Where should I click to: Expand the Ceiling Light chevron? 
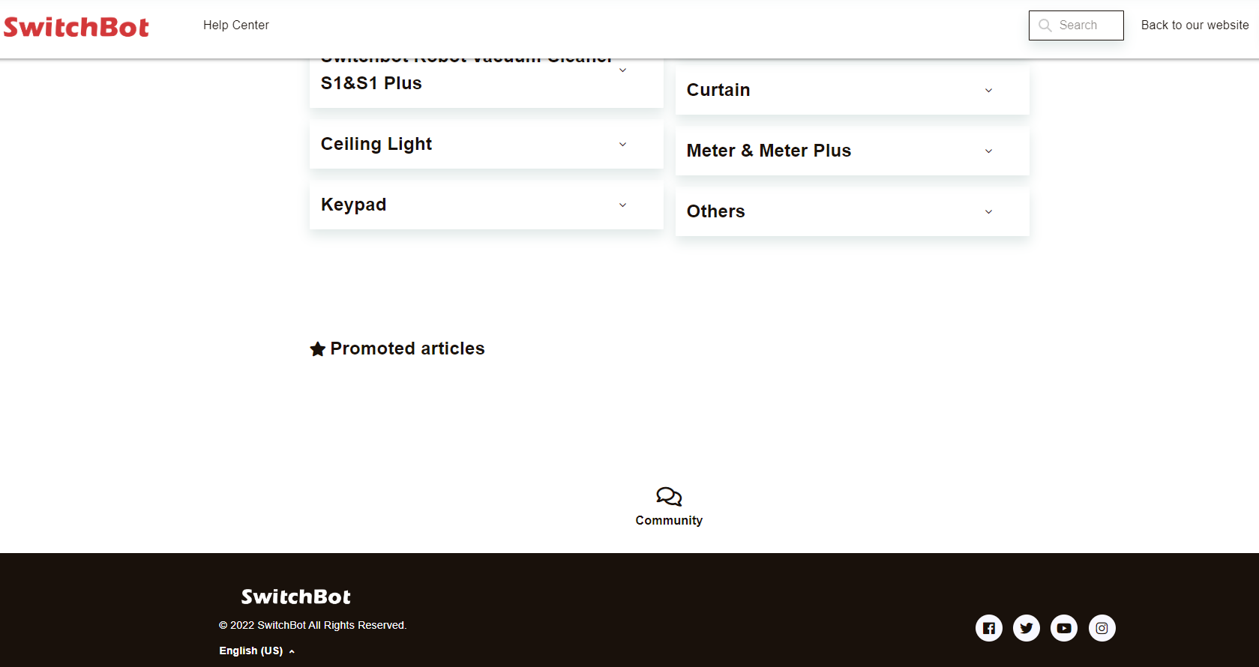(622, 145)
